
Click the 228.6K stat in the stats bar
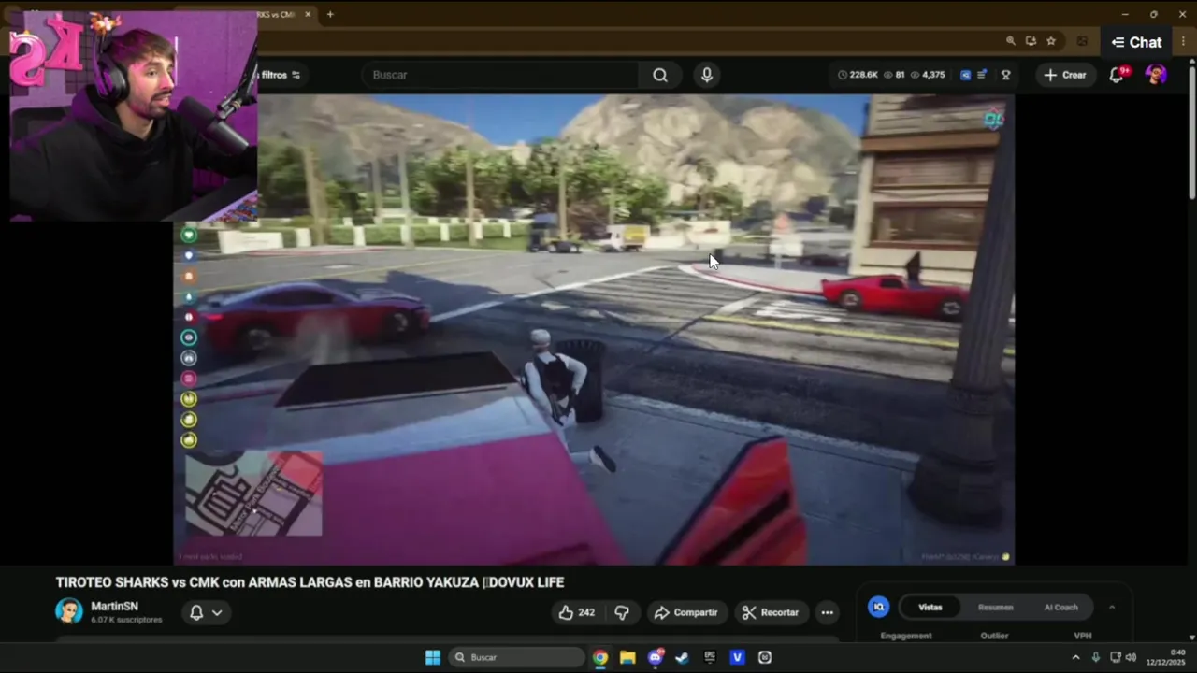pyautogui.click(x=858, y=75)
